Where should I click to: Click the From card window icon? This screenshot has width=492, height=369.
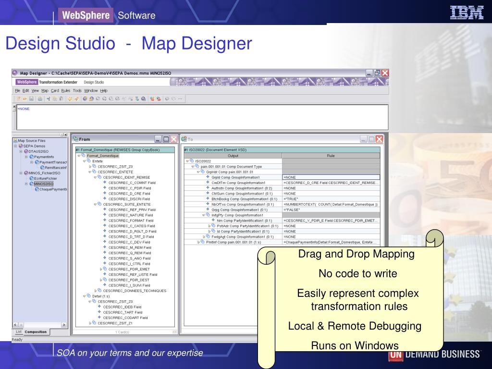tap(75, 139)
